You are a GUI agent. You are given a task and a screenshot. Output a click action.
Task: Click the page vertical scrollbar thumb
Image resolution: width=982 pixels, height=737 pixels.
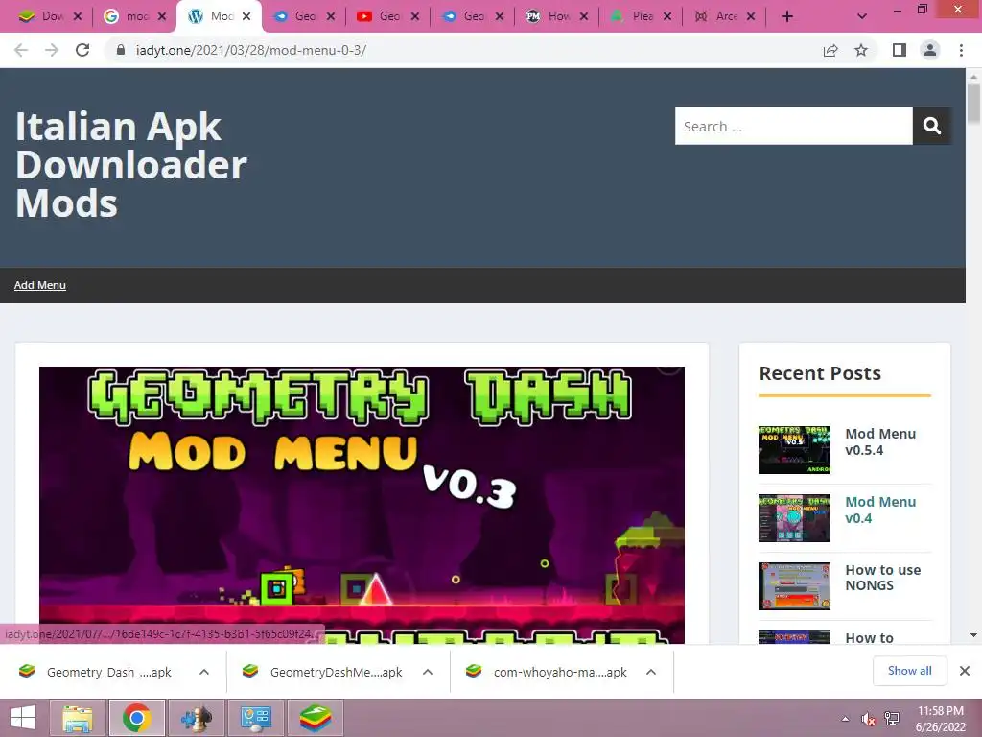pos(973,104)
